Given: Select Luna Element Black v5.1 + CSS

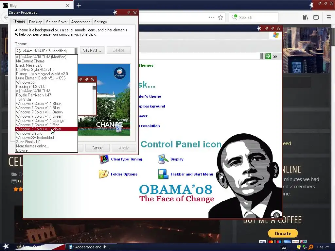Looking at the screenshot, I should click(46, 78).
